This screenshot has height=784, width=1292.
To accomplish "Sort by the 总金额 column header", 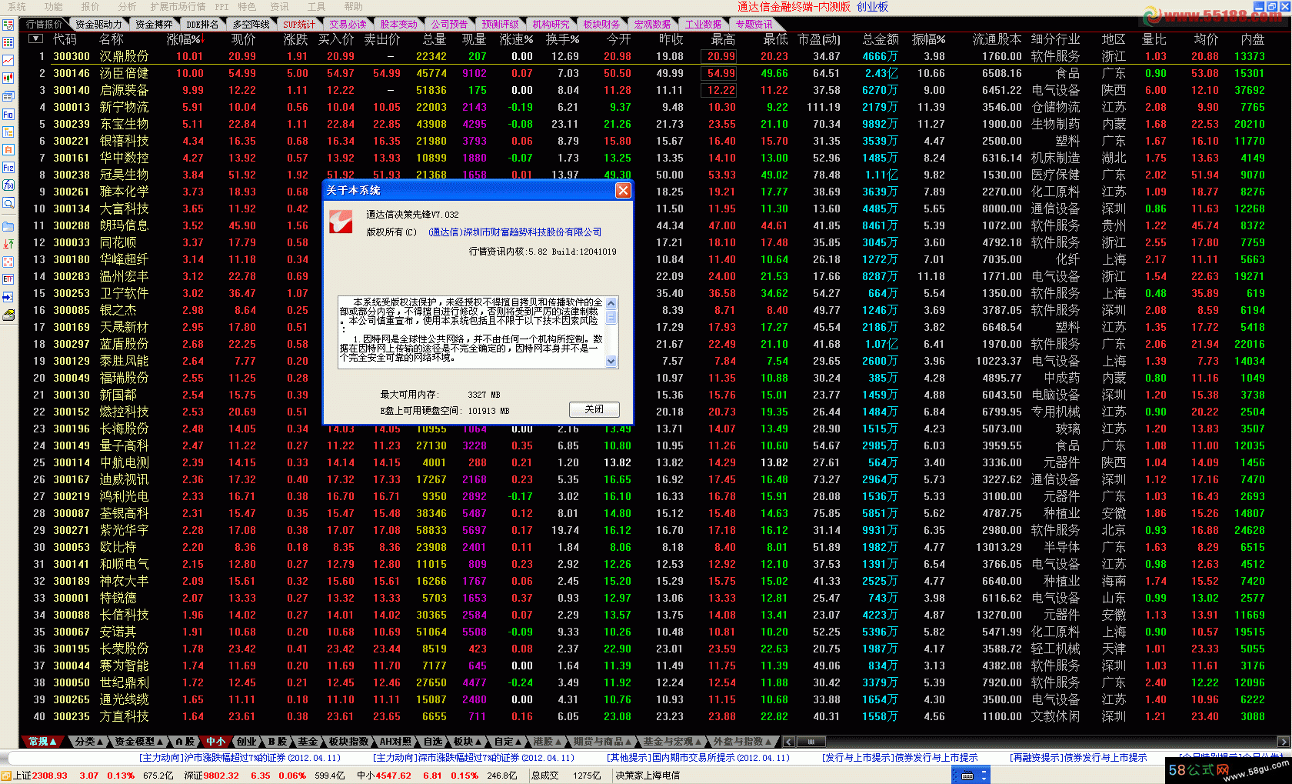I will coord(881,39).
